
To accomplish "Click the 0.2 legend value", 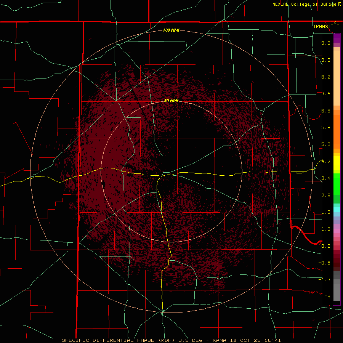I will coord(326,246).
